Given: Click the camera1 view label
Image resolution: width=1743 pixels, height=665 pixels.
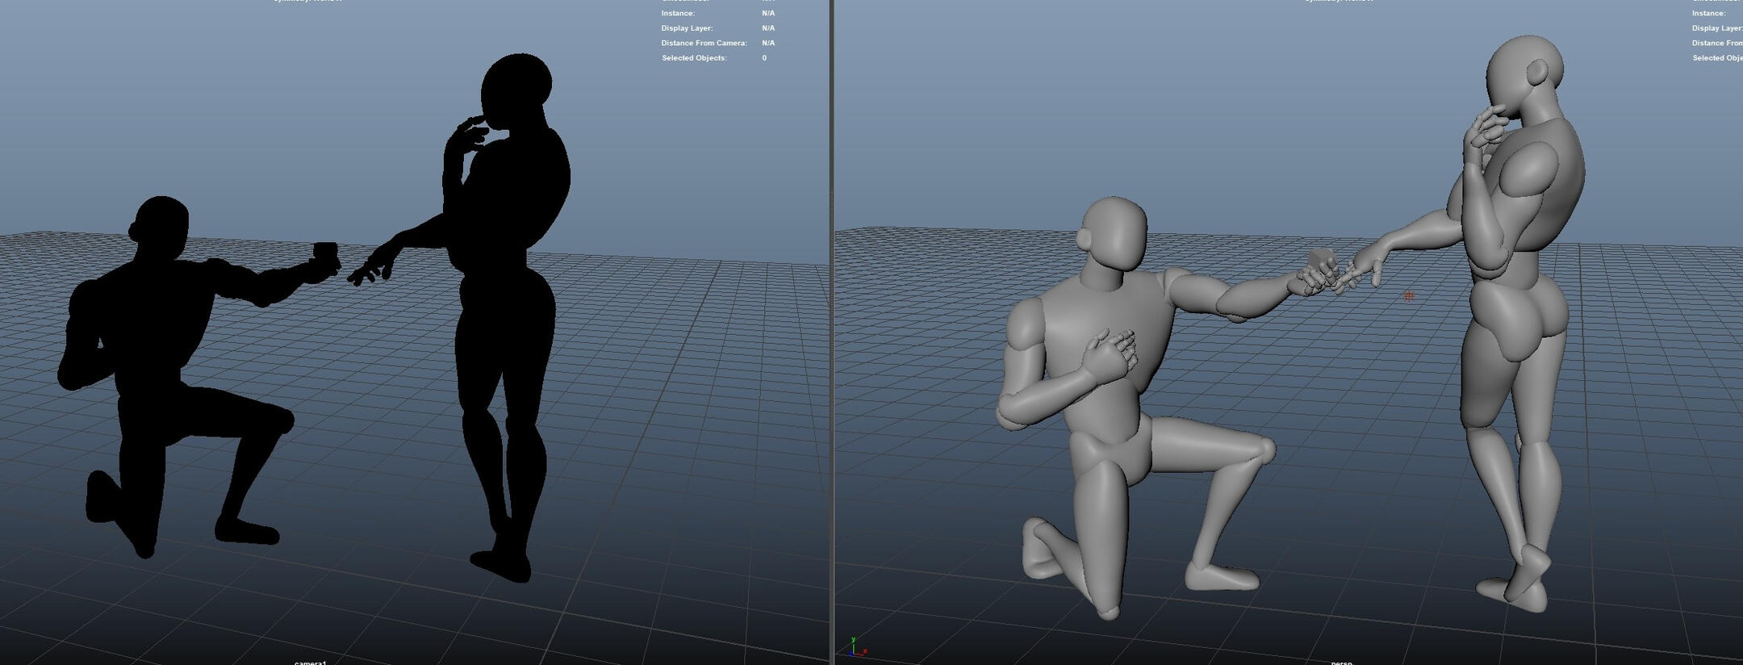Looking at the screenshot, I should point(311,662).
